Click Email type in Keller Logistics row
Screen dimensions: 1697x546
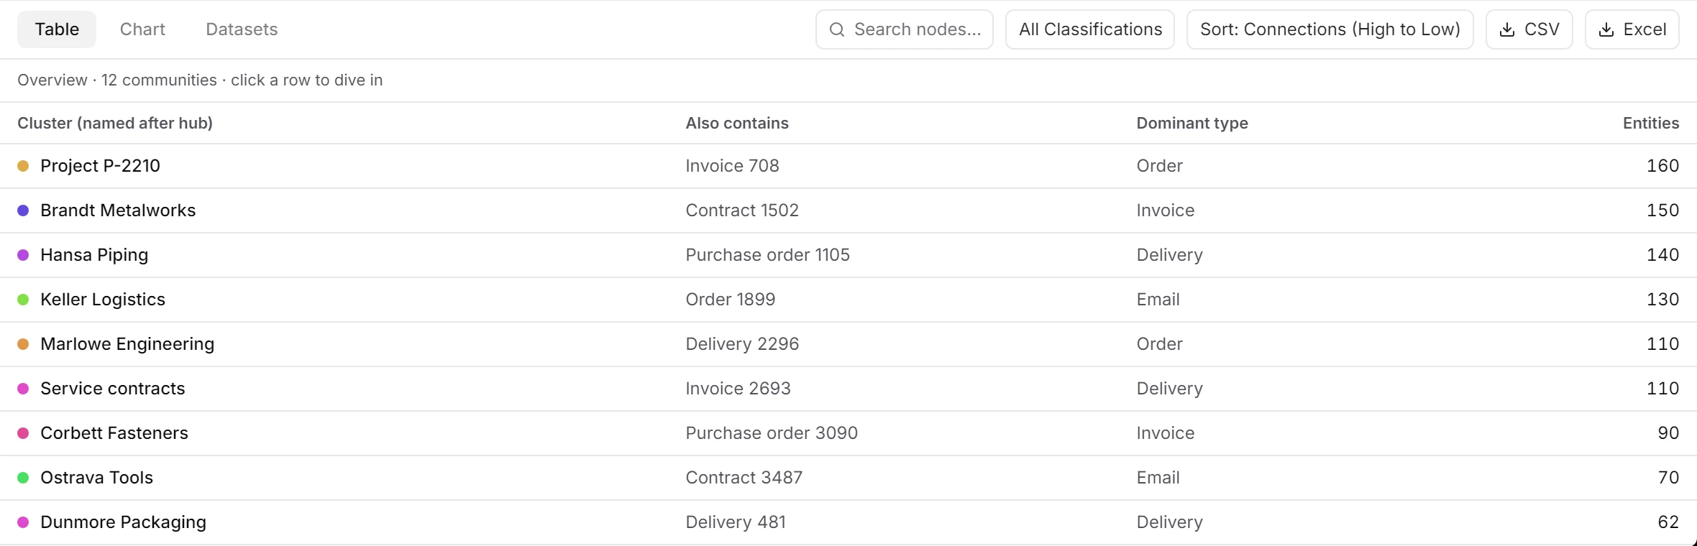tap(1158, 300)
